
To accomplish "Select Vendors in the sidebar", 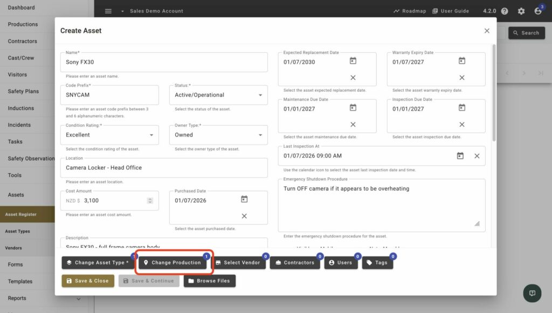I will pyautogui.click(x=13, y=248).
